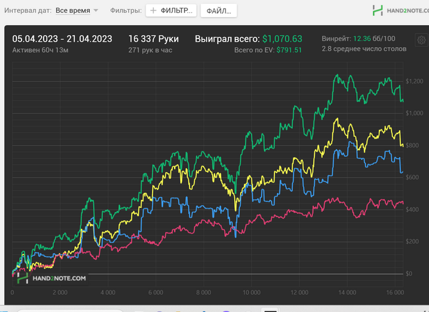This screenshot has height=312, width=429.
Task: Click the '$1,000' y-axis label
Action: coord(414,113)
